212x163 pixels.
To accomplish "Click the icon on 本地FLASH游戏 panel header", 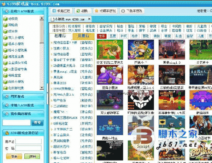I will pos(6,105).
